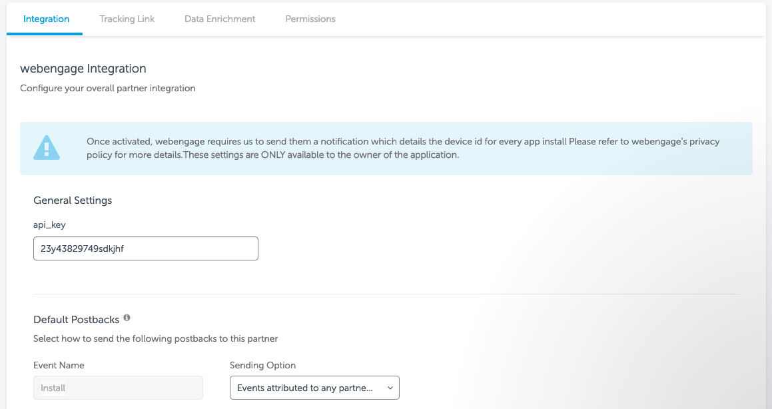This screenshot has width=772, height=409.
Task: Click the disabled Install event field
Action: coord(118,387)
